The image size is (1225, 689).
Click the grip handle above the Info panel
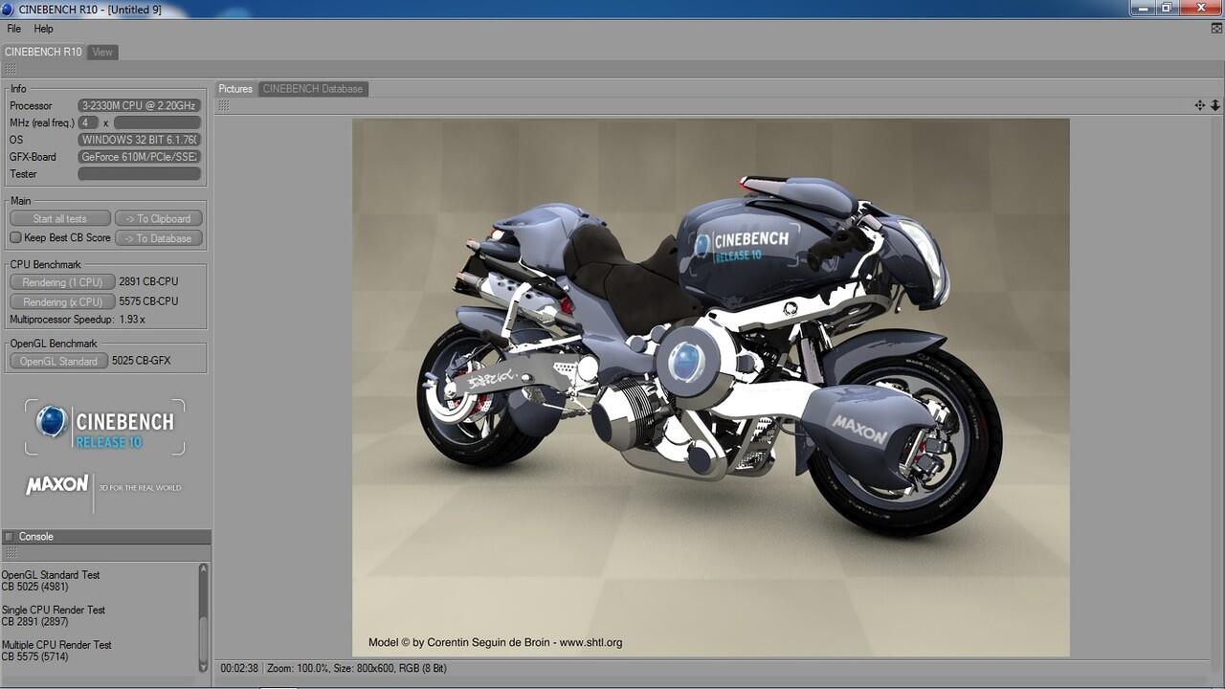click(11, 70)
